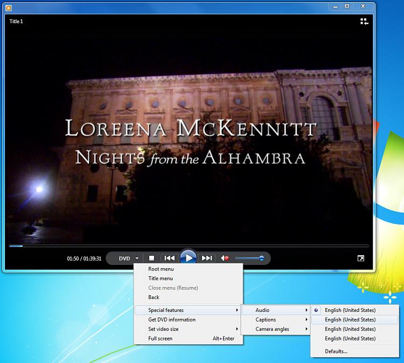Skip to previous chapter
This screenshot has width=404, height=363.
point(169,258)
